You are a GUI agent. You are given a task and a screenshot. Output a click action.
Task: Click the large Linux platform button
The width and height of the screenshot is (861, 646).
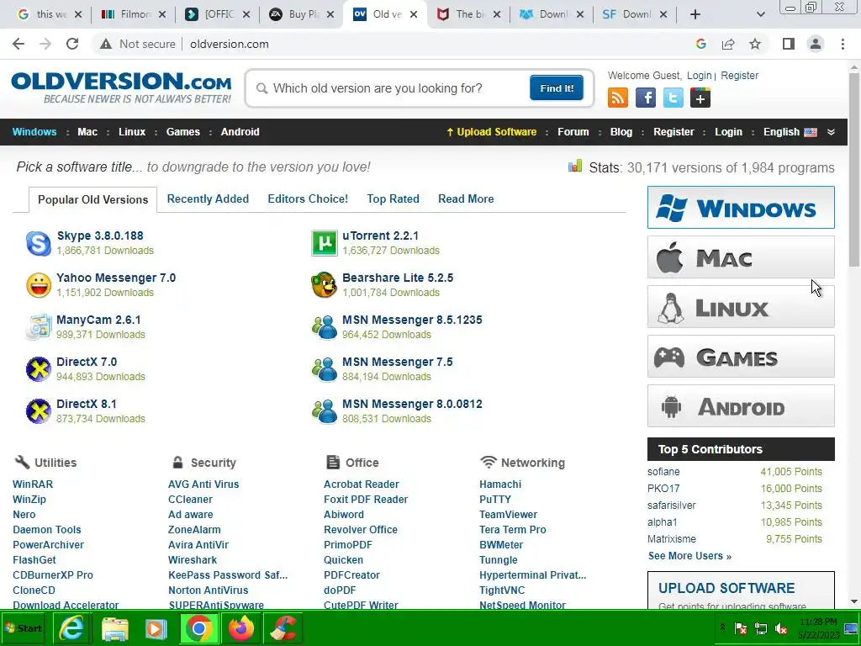pyautogui.click(x=741, y=306)
